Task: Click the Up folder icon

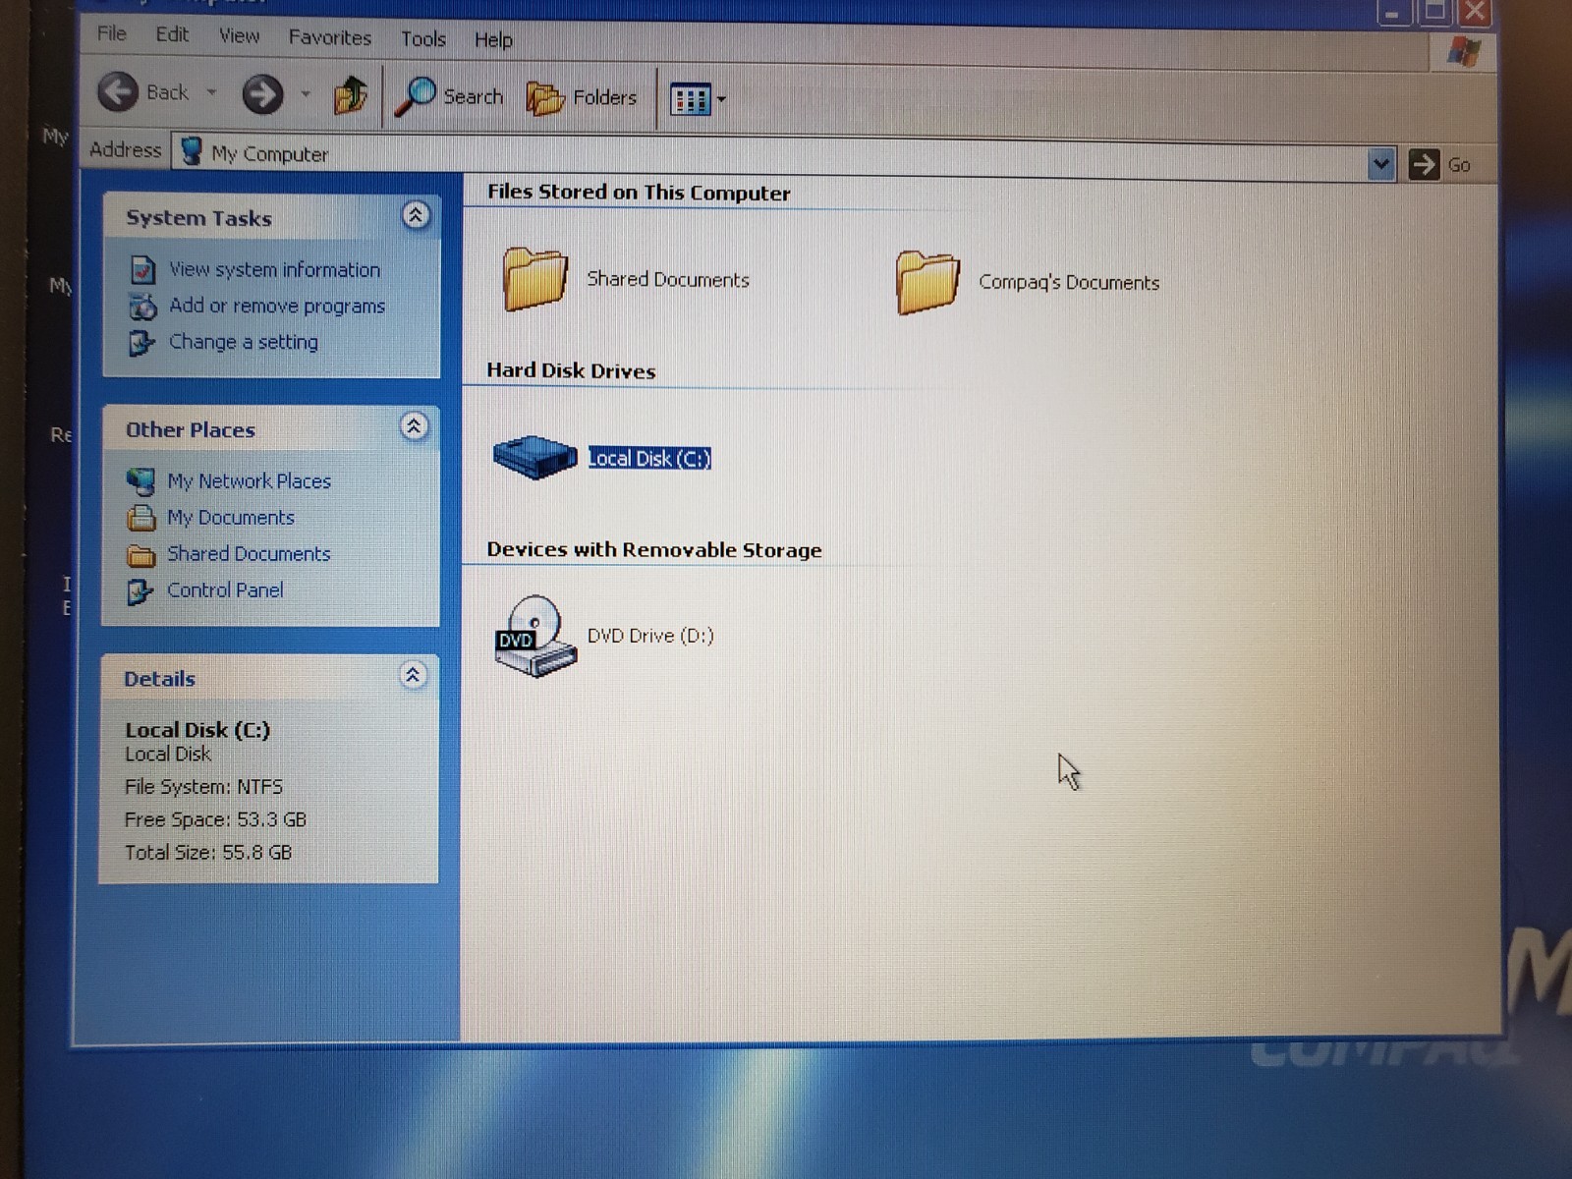Action: pos(350,95)
